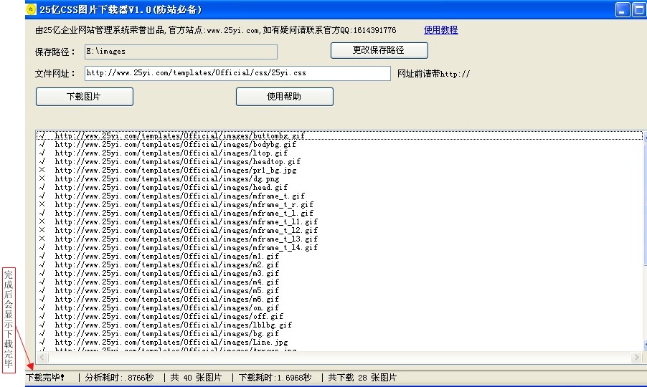Image resolution: width=647 pixels, height=387 pixels.
Task: Click the X mark beside dg.png
Action: (42, 178)
